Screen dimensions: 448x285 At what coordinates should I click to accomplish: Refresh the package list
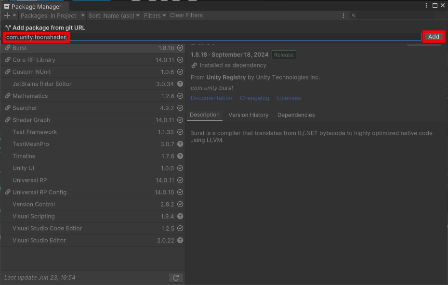coord(176,278)
